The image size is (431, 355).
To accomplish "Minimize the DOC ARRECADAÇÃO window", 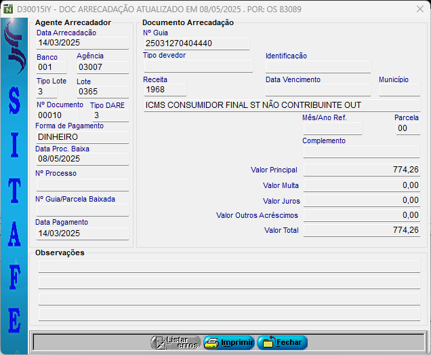I will tap(352, 10).
